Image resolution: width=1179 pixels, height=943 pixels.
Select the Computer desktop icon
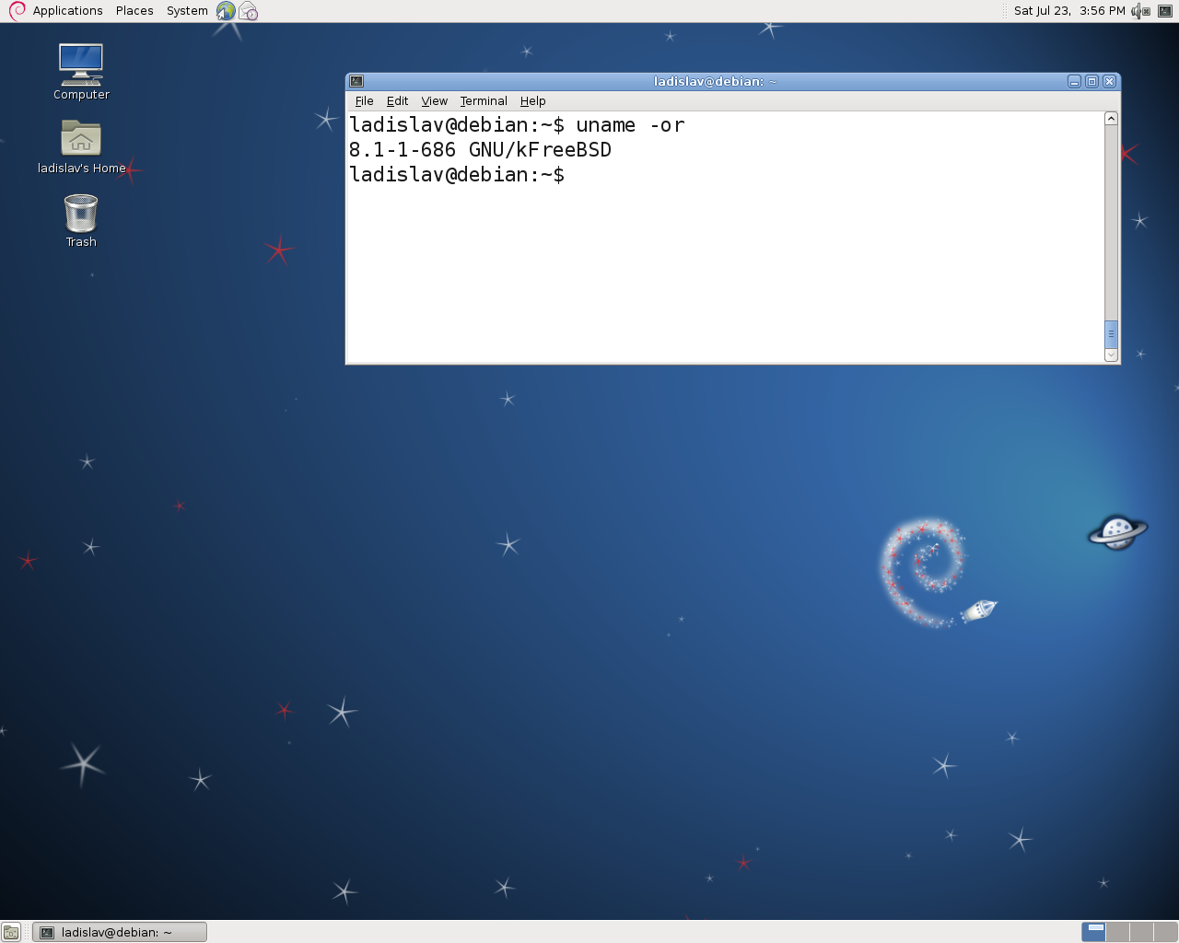point(81,72)
